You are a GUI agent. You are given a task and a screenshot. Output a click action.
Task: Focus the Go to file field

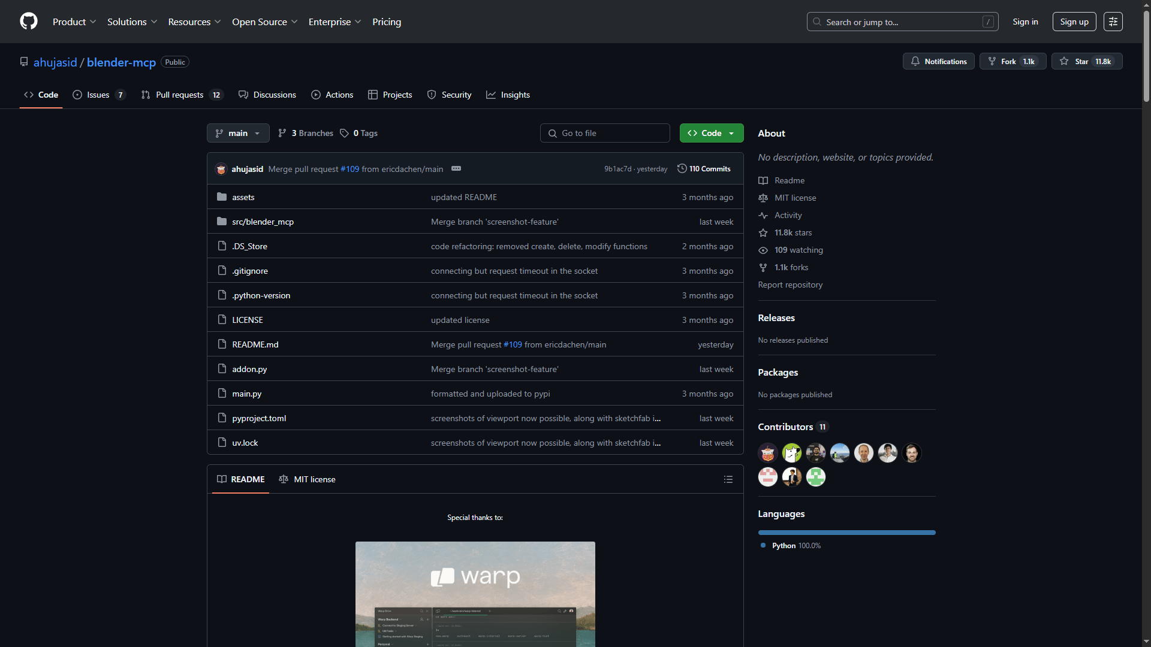pos(604,133)
